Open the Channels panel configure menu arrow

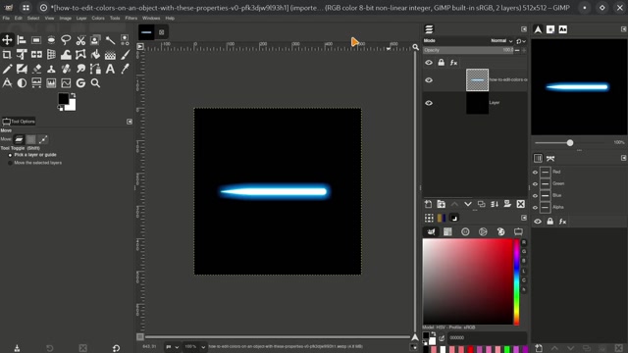point(624,158)
